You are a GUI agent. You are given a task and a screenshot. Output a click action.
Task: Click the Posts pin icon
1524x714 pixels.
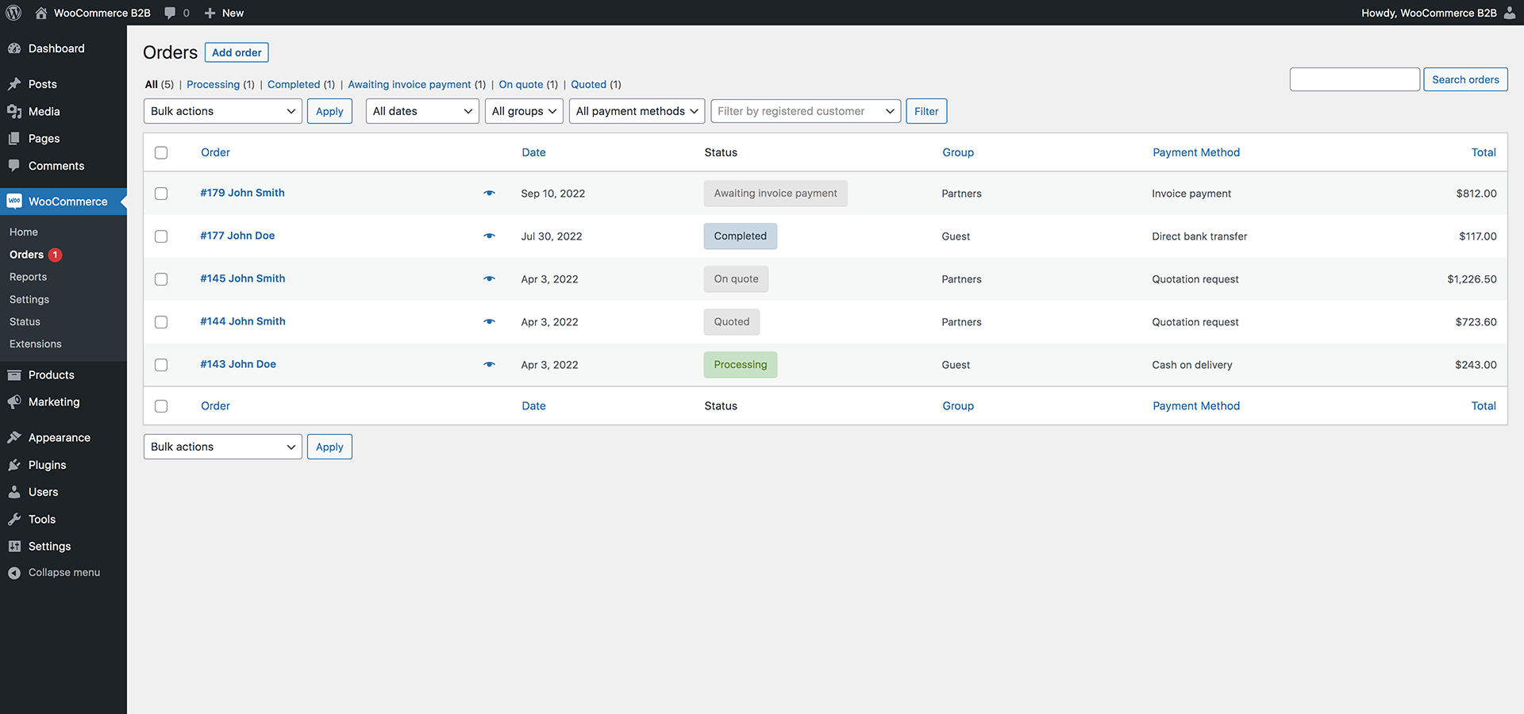[14, 84]
